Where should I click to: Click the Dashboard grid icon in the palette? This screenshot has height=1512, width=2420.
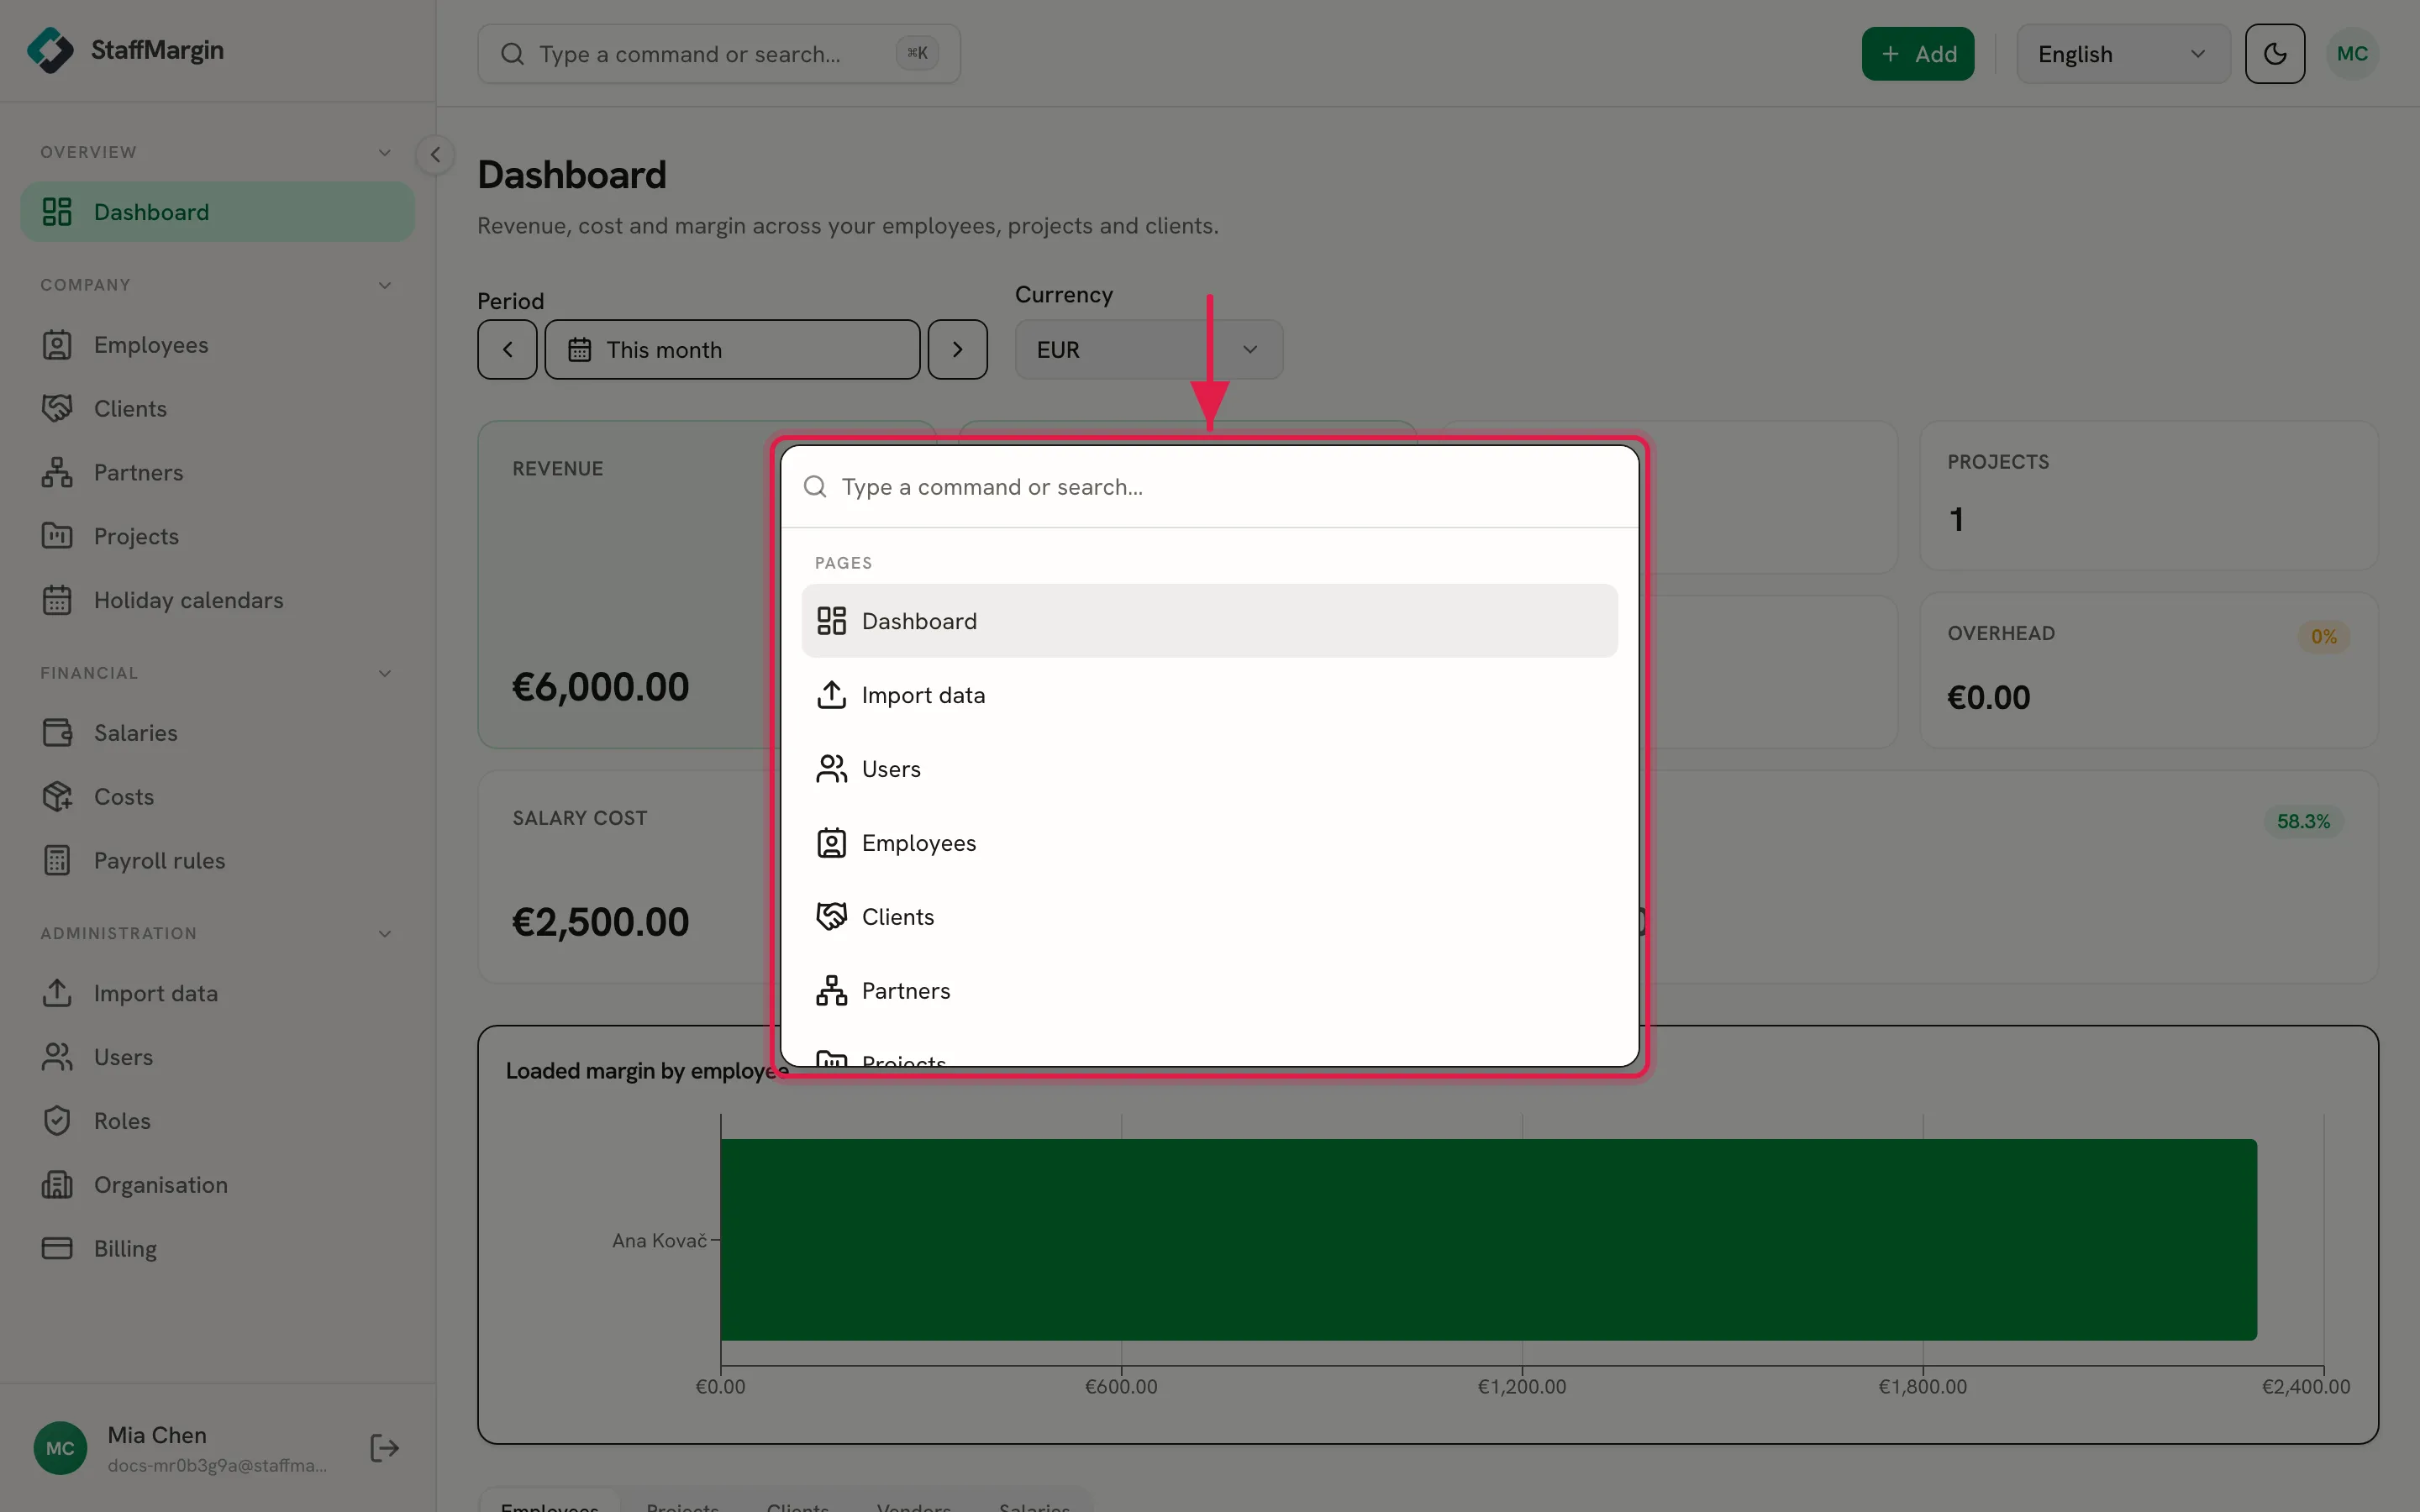click(x=832, y=621)
